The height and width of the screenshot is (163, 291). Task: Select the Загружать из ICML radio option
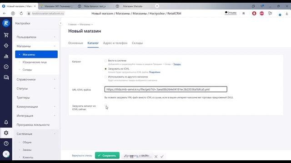(105, 69)
